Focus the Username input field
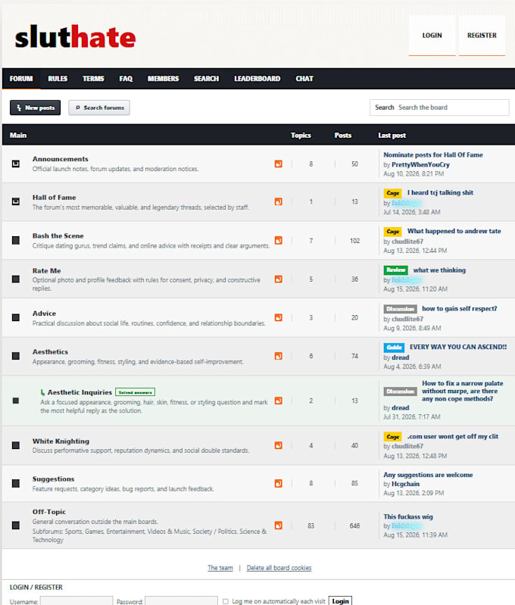Viewport: 515px width, 605px height. pos(76,601)
